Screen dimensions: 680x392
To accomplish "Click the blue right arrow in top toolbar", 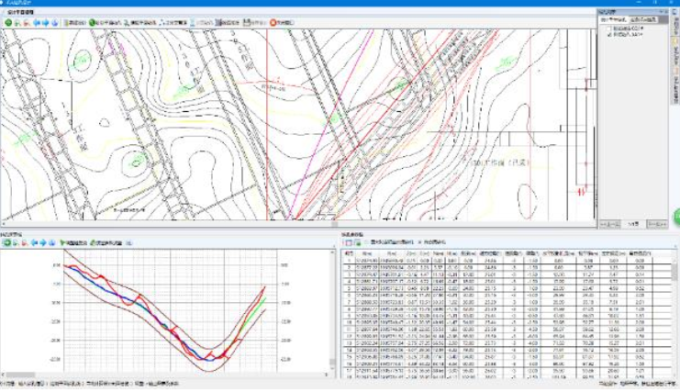I will [x=46, y=22].
